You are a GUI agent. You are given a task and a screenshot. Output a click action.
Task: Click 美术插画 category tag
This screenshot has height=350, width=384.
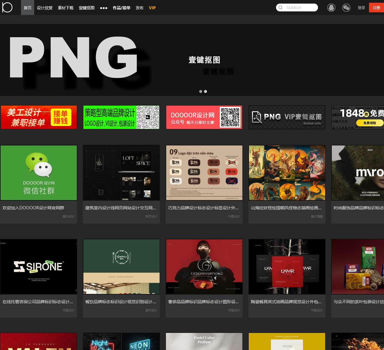[x=317, y=217]
